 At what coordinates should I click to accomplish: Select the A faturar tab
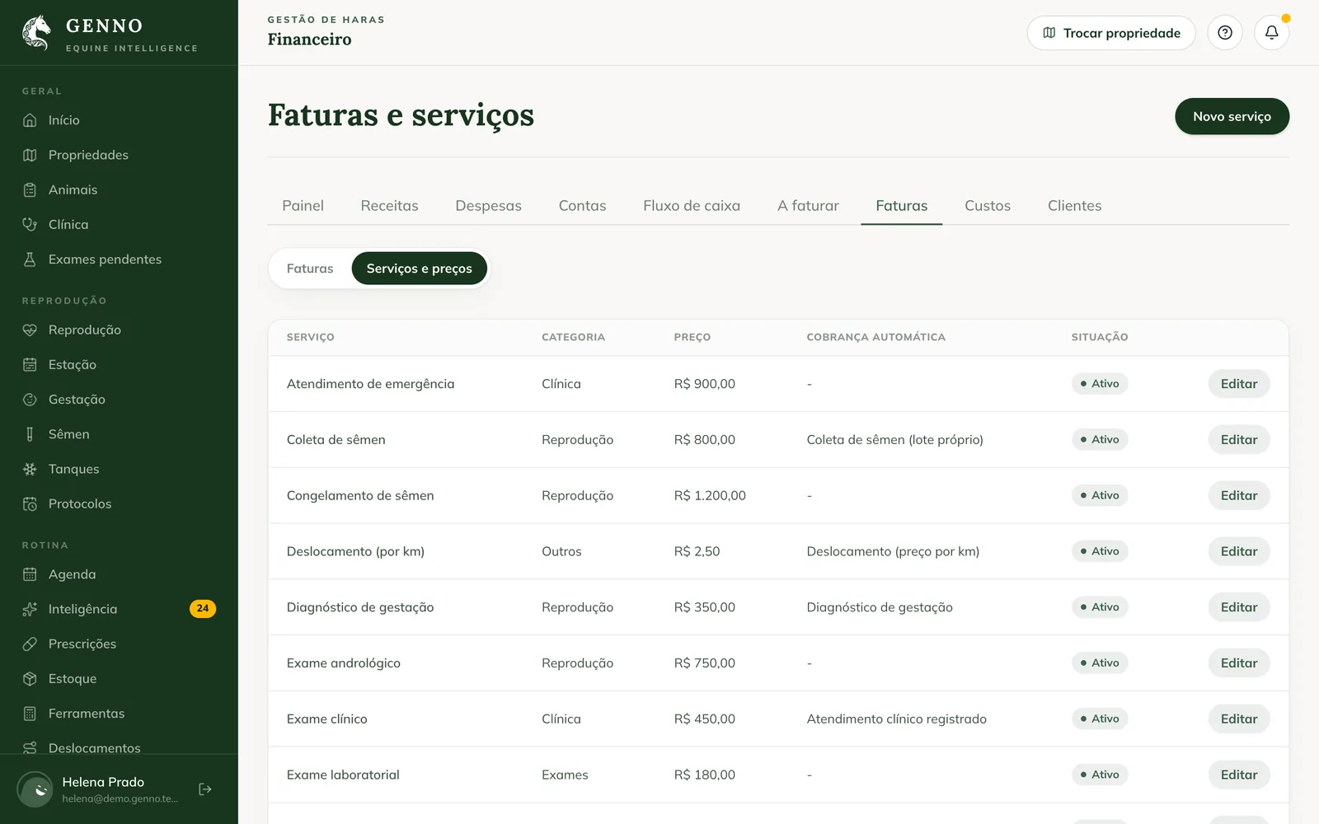pyautogui.click(x=808, y=206)
